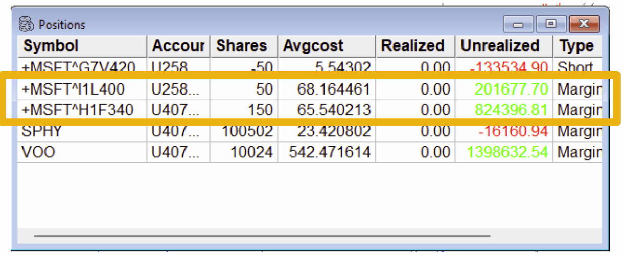Minimize the Positions window
The image size is (624, 257).
(519, 24)
